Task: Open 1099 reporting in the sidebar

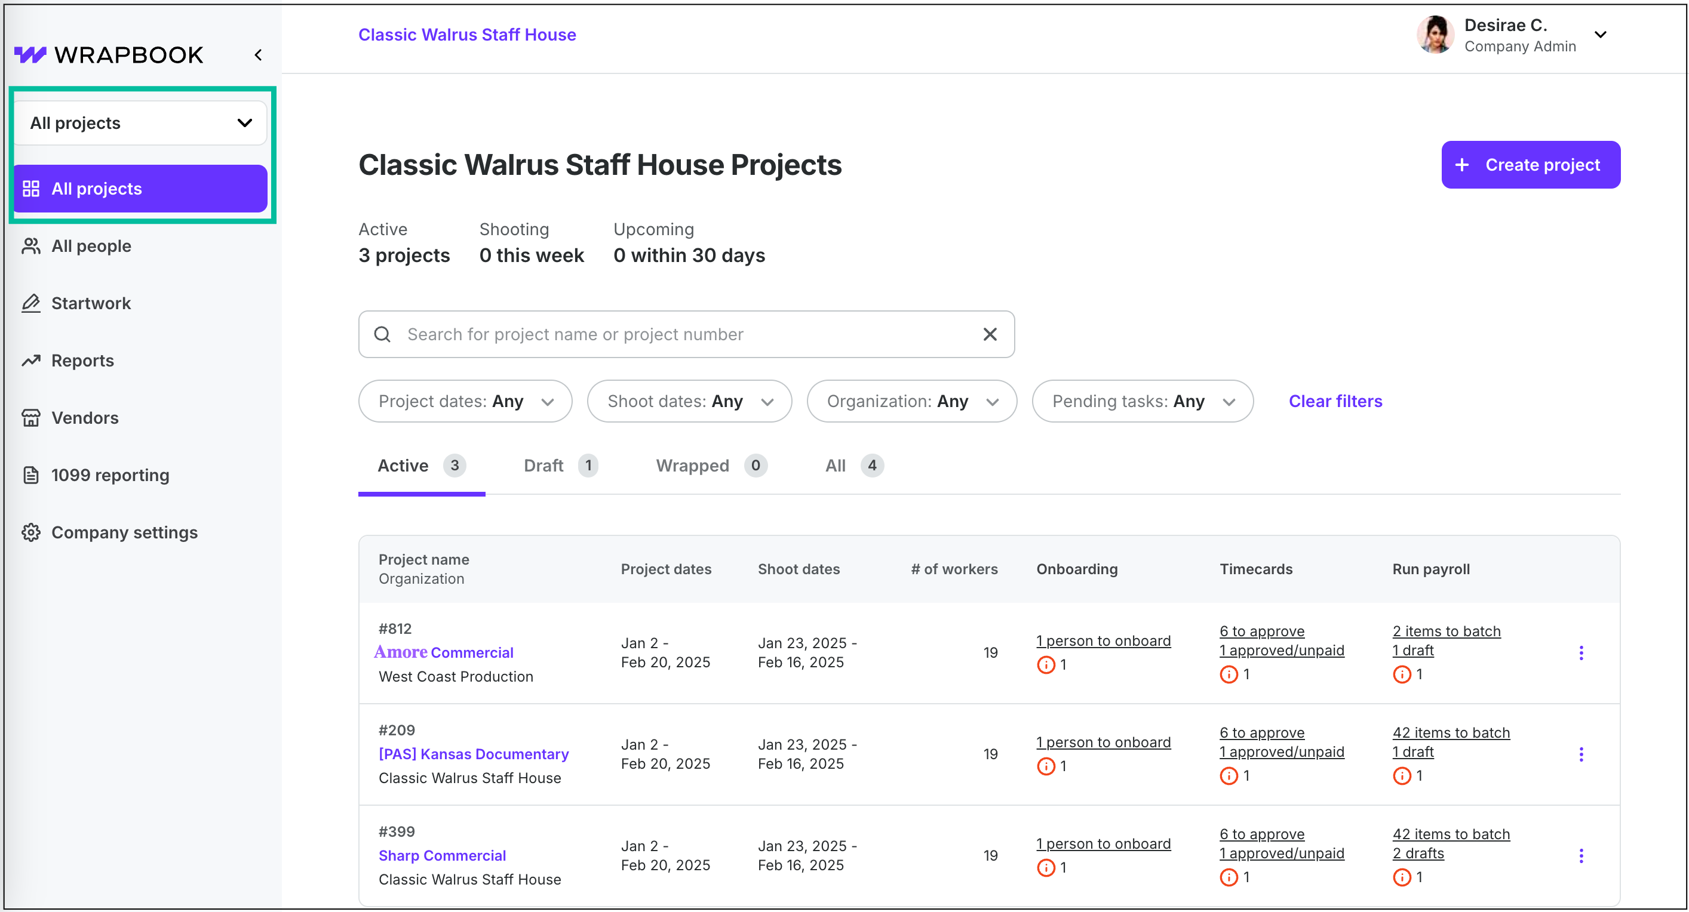Action: tap(96, 476)
